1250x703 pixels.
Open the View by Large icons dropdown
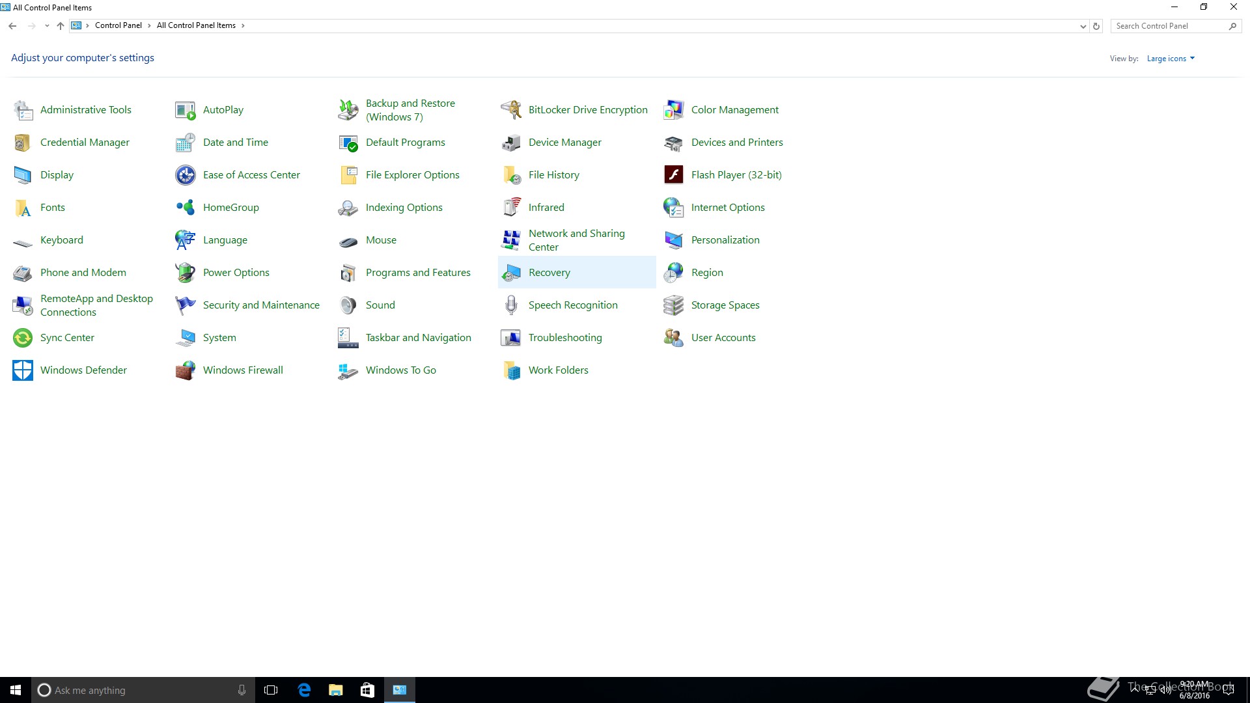click(1171, 59)
